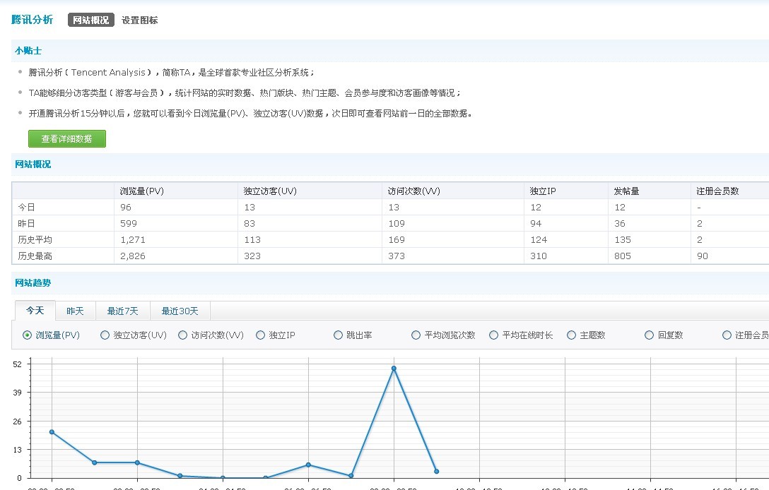The image size is (769, 490).
Task: Click the last data point of the PV line
Action: point(437,472)
